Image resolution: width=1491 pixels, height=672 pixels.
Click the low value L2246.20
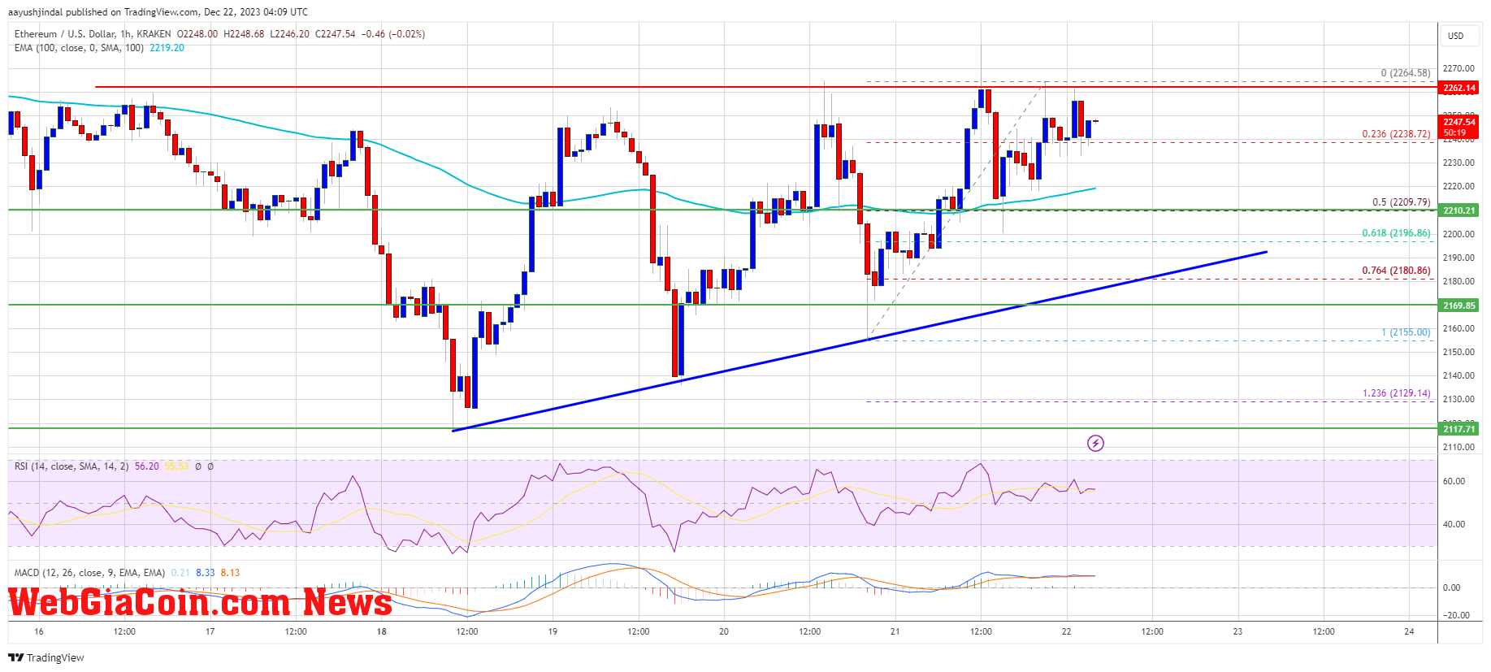(x=289, y=34)
